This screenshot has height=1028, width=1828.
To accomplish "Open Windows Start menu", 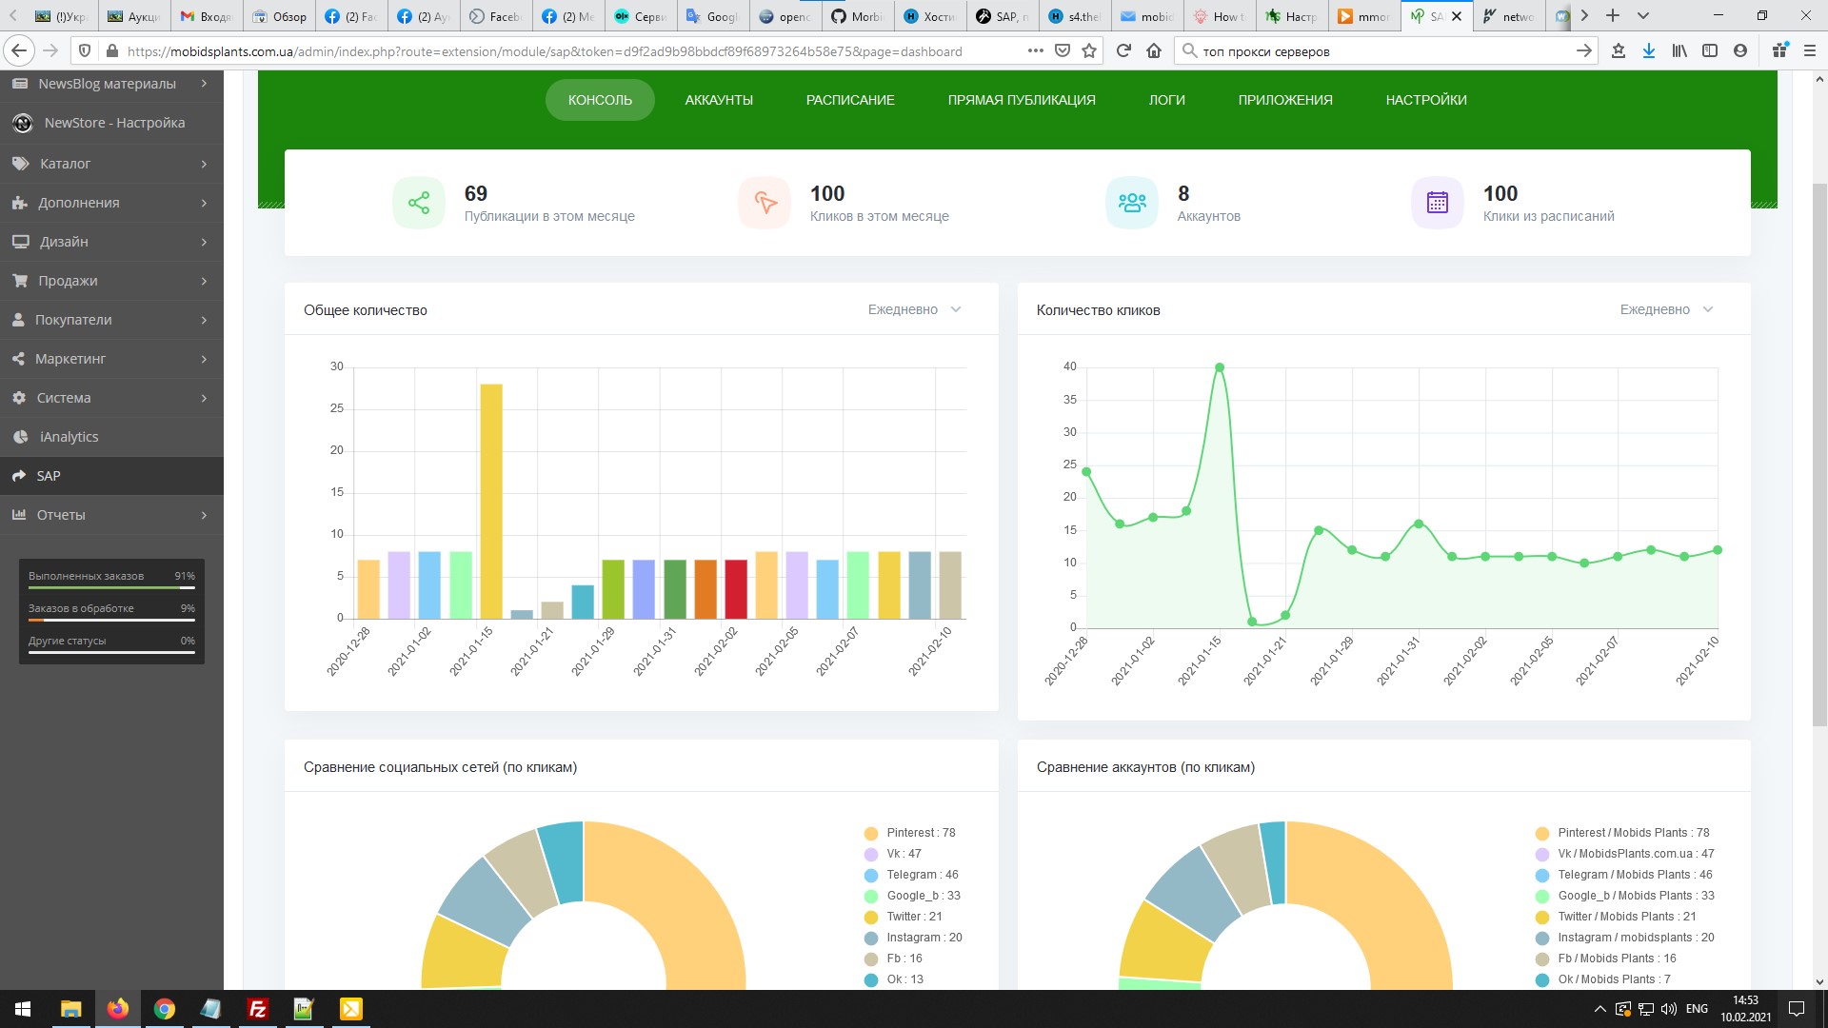I will click(23, 1009).
